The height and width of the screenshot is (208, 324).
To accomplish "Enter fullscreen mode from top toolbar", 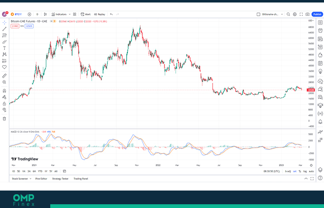I will pyautogui.click(x=301, y=14).
